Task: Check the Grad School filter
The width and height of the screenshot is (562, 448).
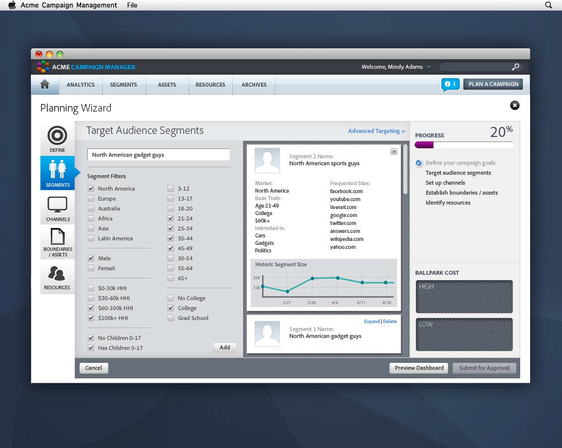Action: click(x=170, y=318)
